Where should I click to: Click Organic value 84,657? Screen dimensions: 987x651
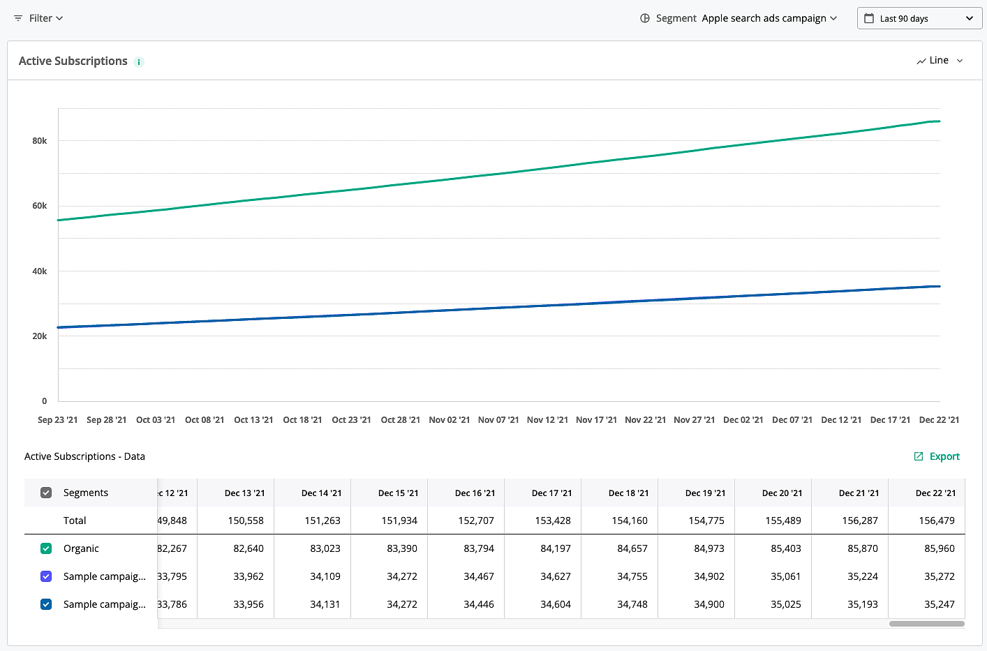click(x=632, y=548)
